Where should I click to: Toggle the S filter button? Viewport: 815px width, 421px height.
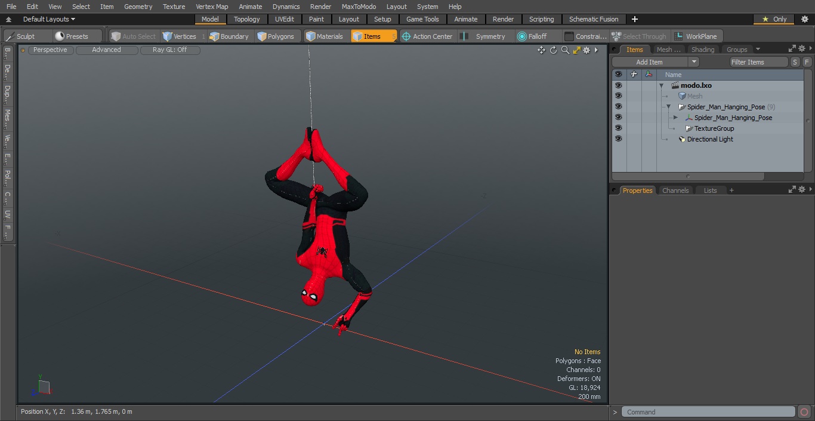click(795, 62)
